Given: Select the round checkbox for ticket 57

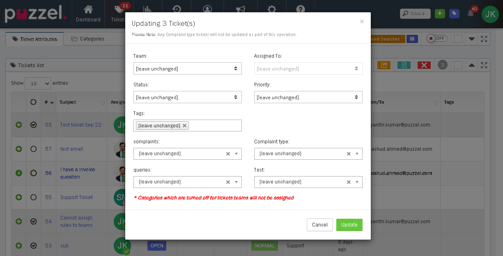Looking at the screenshot, I should 34,149.
